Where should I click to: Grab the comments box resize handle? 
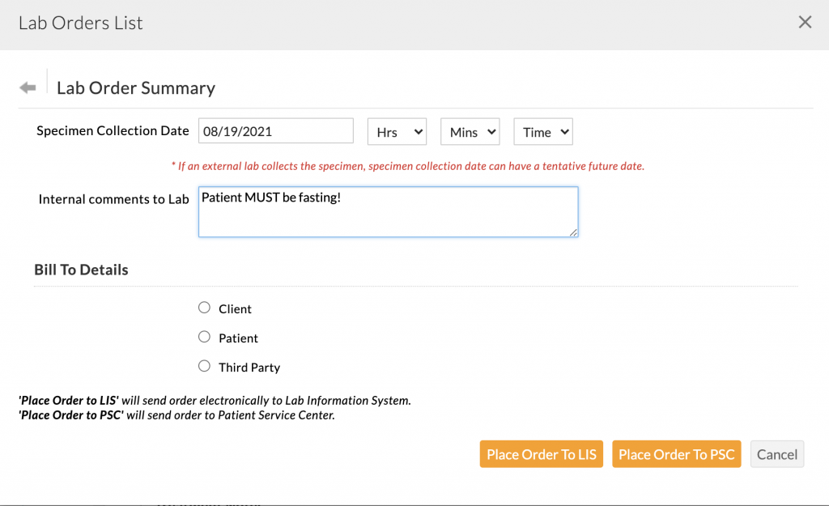coord(573,232)
